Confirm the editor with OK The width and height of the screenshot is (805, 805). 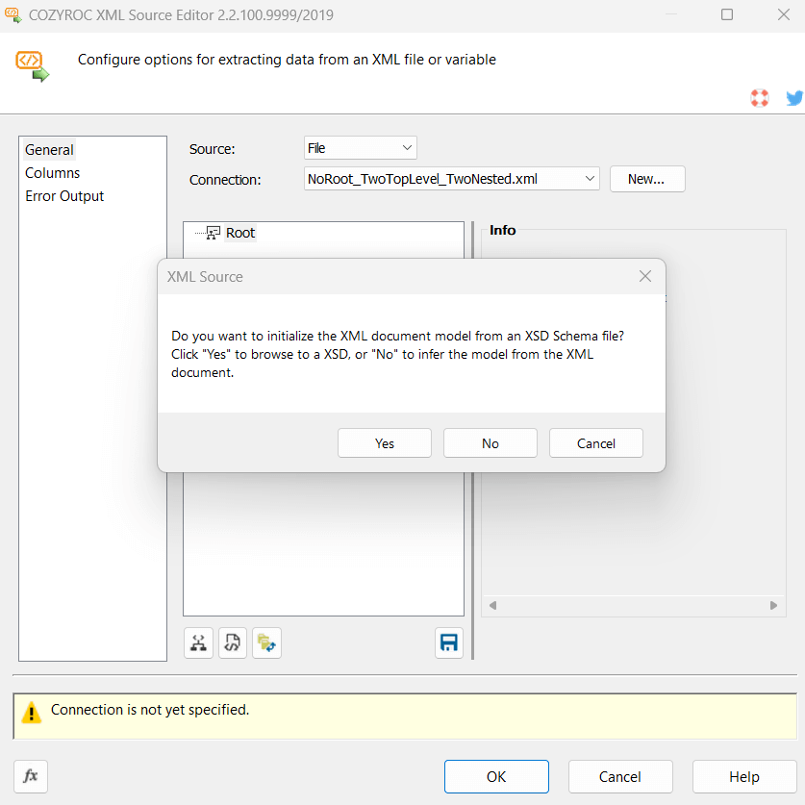point(496,776)
